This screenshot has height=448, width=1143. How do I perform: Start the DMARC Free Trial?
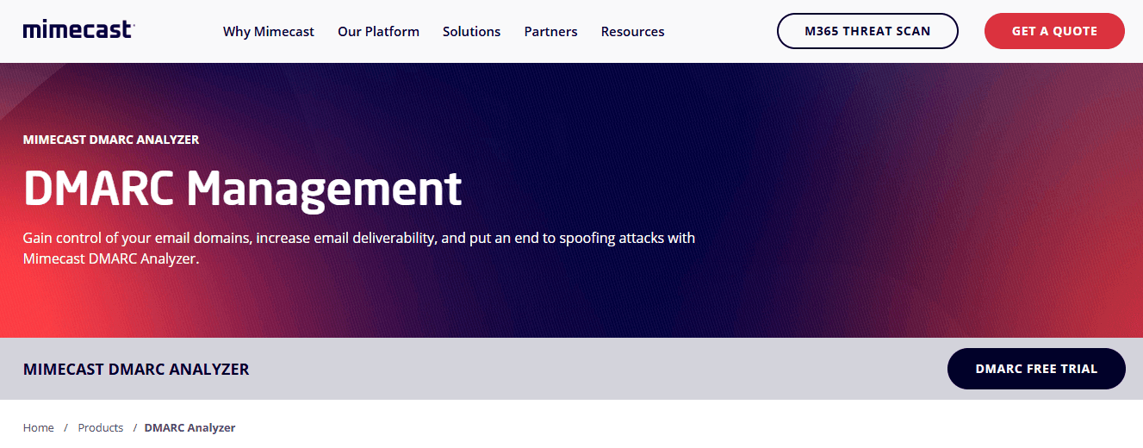pos(1036,369)
